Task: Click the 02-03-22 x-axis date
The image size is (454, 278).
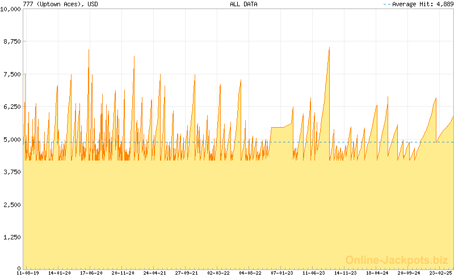Action: click(218, 273)
